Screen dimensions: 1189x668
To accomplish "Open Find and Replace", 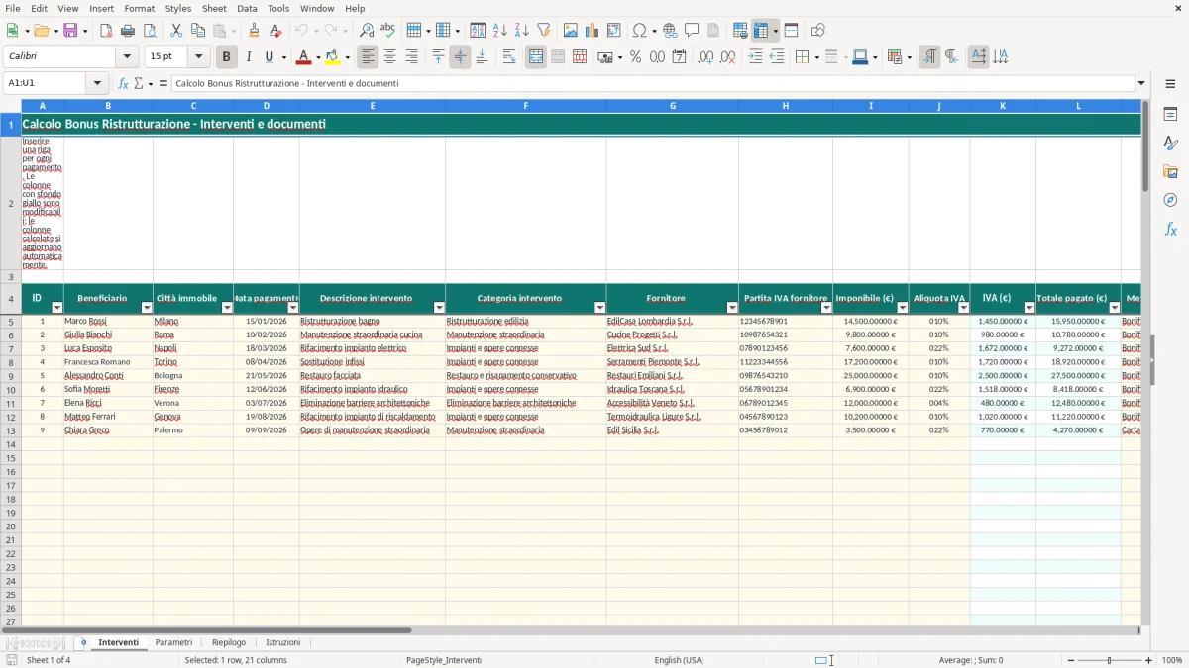I will point(367,31).
